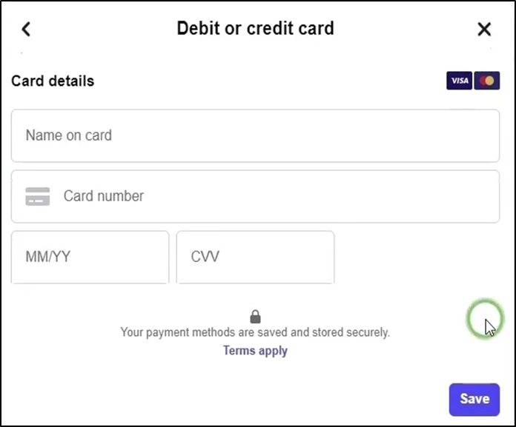
Task: Click the padlock security icon
Action: (x=255, y=317)
